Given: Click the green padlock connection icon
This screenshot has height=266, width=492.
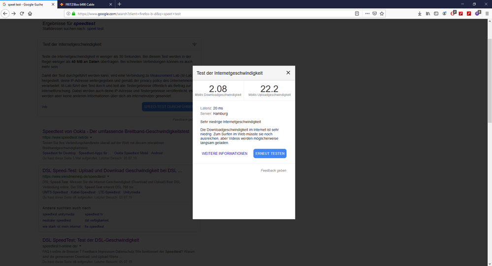Looking at the screenshot, I should tap(74, 14).
